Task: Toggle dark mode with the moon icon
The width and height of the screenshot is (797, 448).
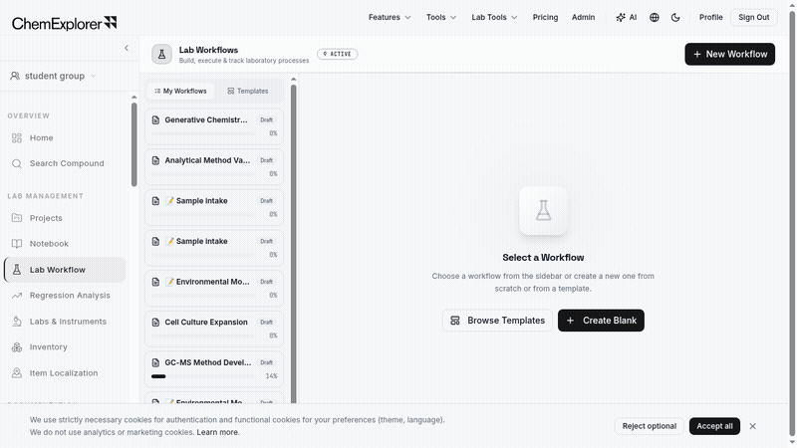Action: 675,17
